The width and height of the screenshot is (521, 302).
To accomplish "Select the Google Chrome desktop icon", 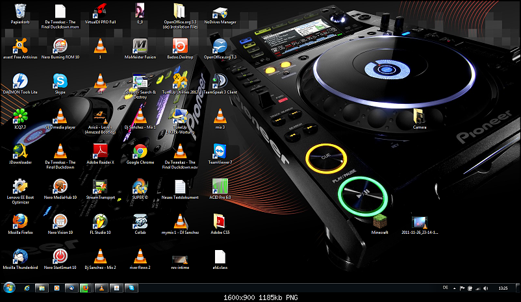I will point(140,151).
